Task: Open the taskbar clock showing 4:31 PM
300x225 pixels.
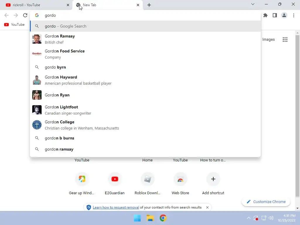Action: pos(287,218)
